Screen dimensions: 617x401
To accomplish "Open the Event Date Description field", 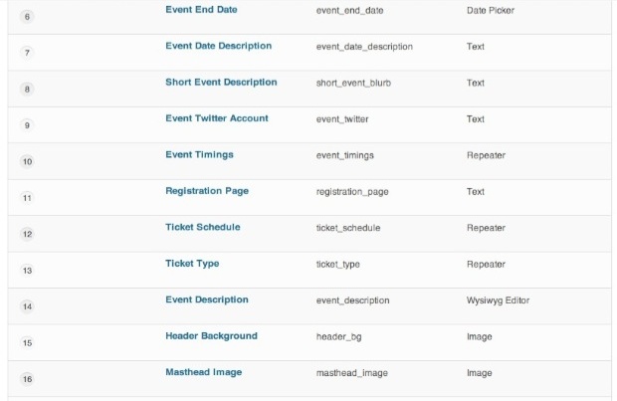I will click(218, 46).
